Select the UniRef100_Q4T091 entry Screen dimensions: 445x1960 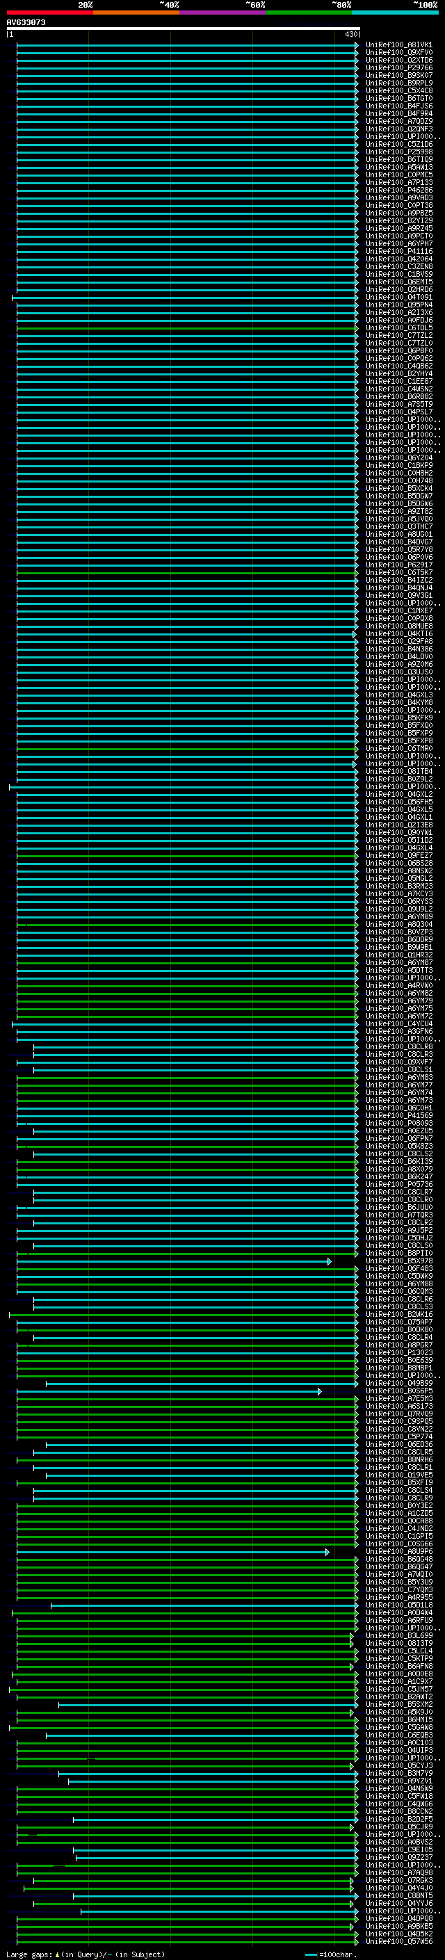pyautogui.click(x=398, y=298)
